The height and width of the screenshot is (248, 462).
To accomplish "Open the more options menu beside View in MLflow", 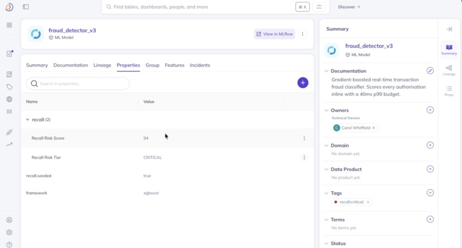I will coord(303,34).
